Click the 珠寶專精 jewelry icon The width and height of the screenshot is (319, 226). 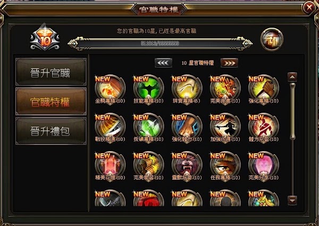coord(187,89)
